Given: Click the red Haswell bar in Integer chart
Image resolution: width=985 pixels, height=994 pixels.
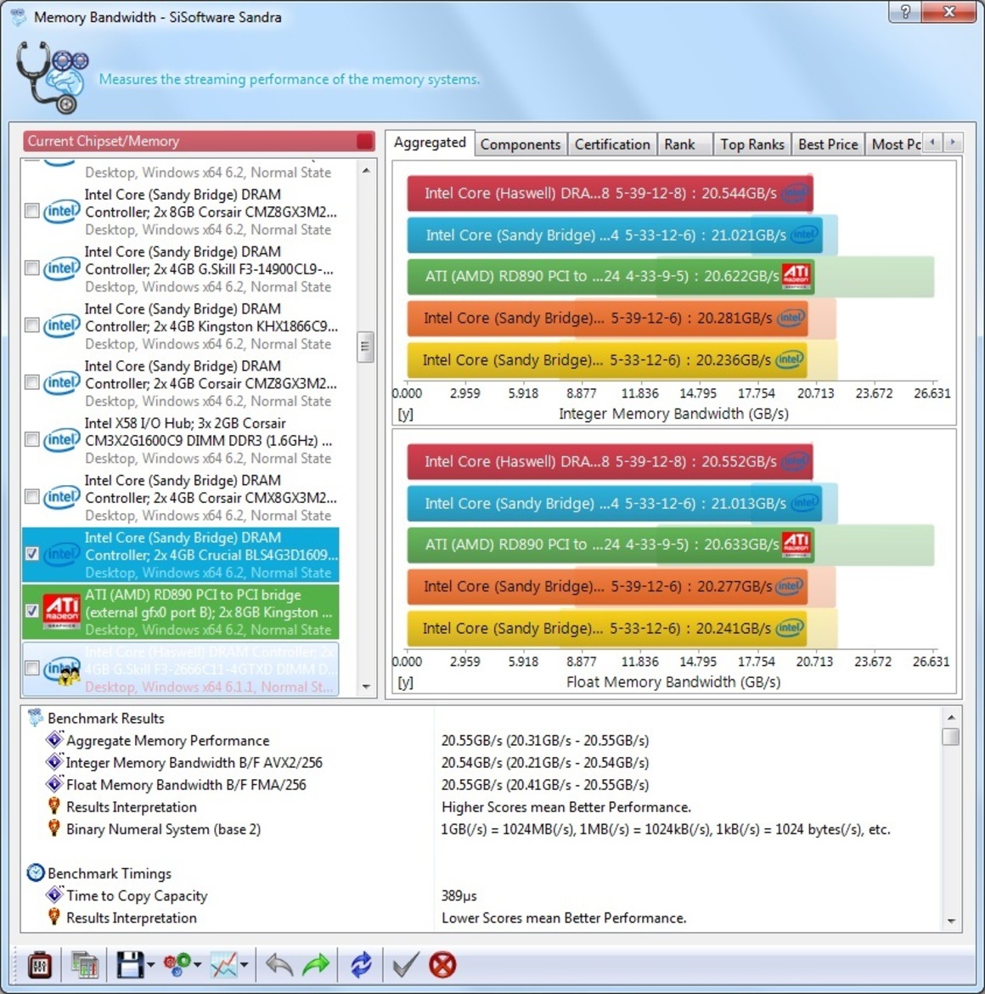Looking at the screenshot, I should click(x=610, y=194).
